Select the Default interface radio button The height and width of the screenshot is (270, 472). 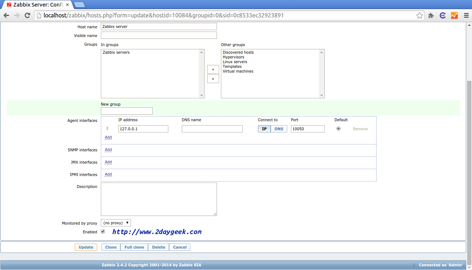(x=338, y=128)
